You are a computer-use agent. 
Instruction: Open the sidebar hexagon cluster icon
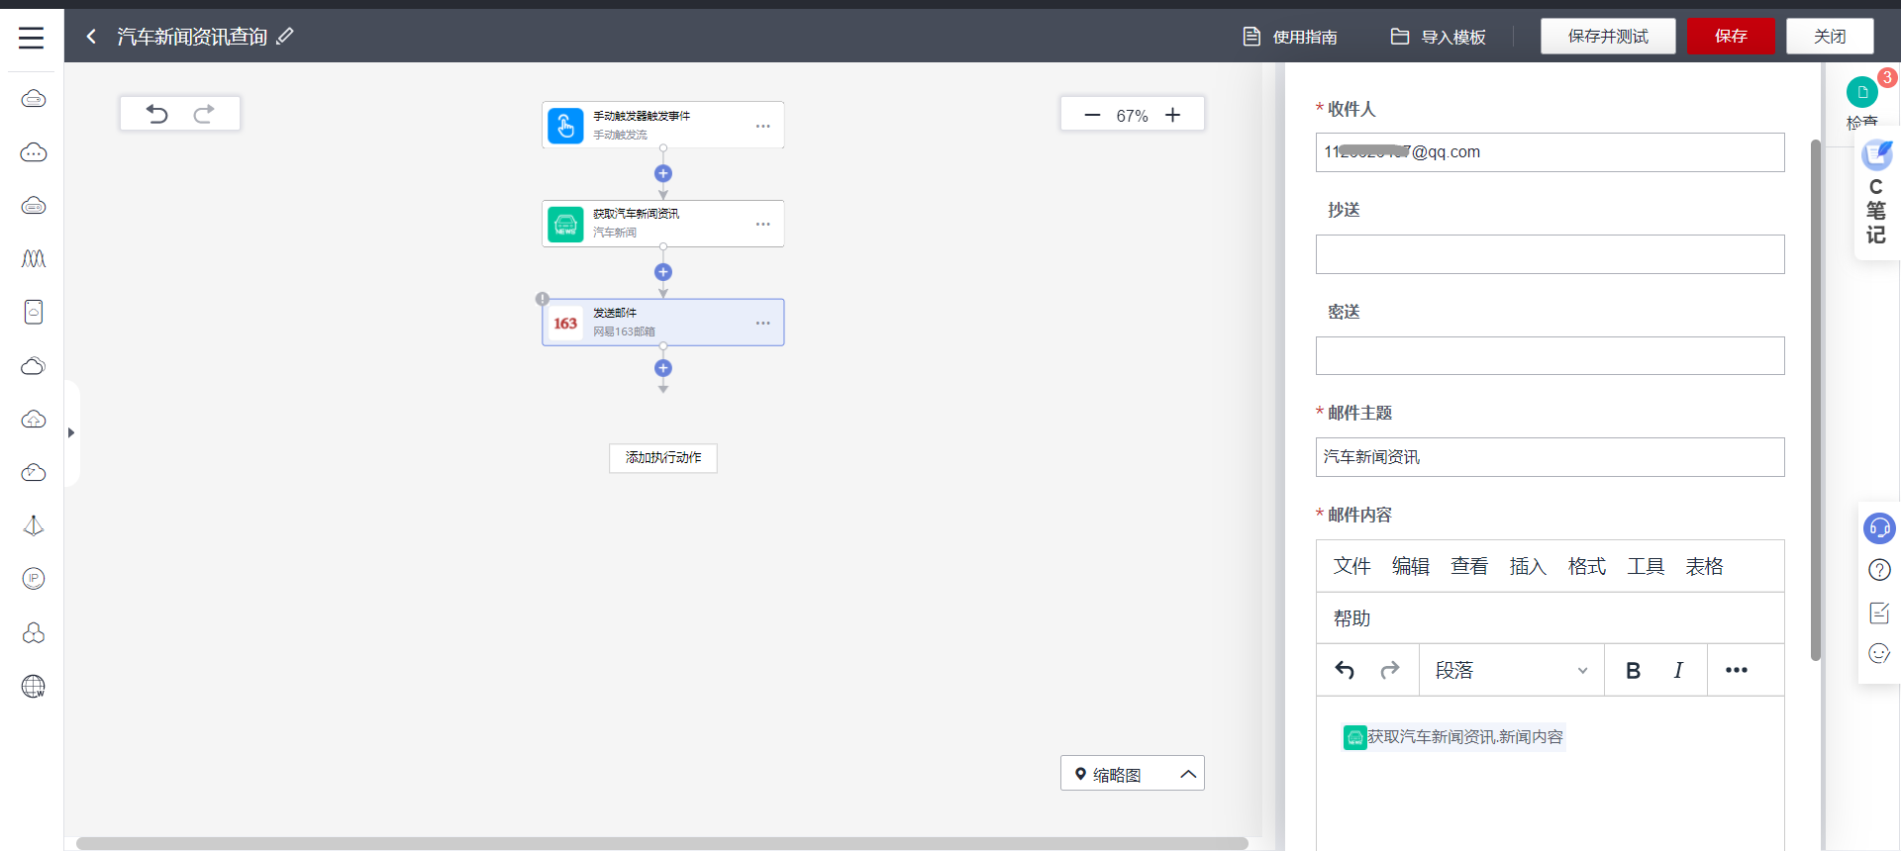point(34,632)
